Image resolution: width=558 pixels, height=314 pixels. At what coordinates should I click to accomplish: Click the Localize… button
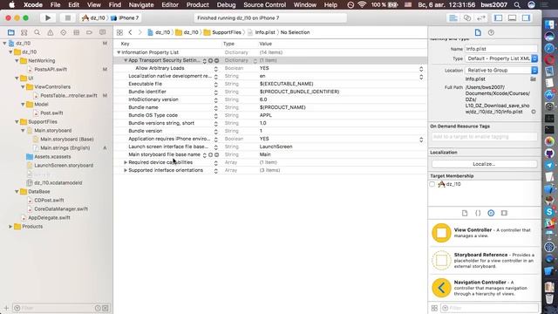pyautogui.click(x=484, y=164)
